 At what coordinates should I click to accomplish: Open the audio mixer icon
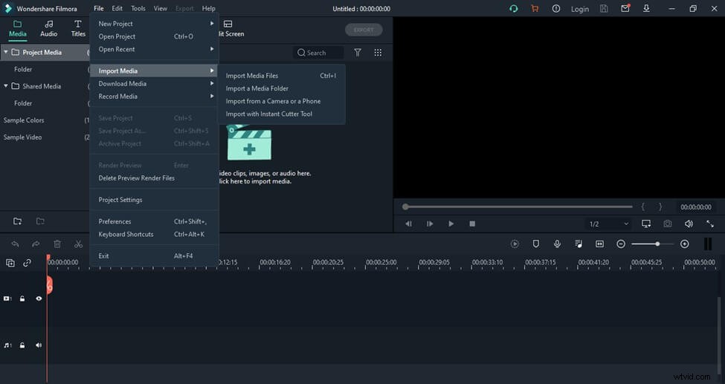[579, 244]
